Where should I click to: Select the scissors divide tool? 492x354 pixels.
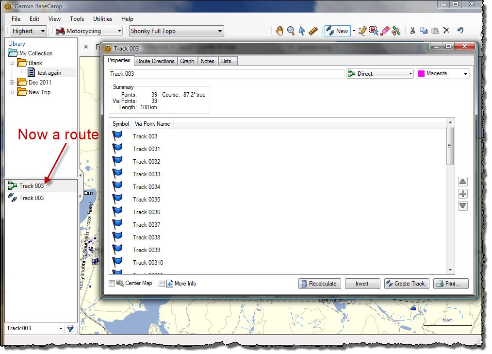[x=396, y=31]
